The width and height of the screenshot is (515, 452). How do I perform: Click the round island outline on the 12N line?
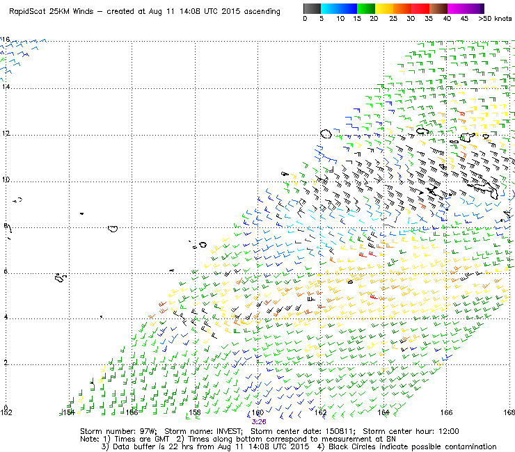326,134
